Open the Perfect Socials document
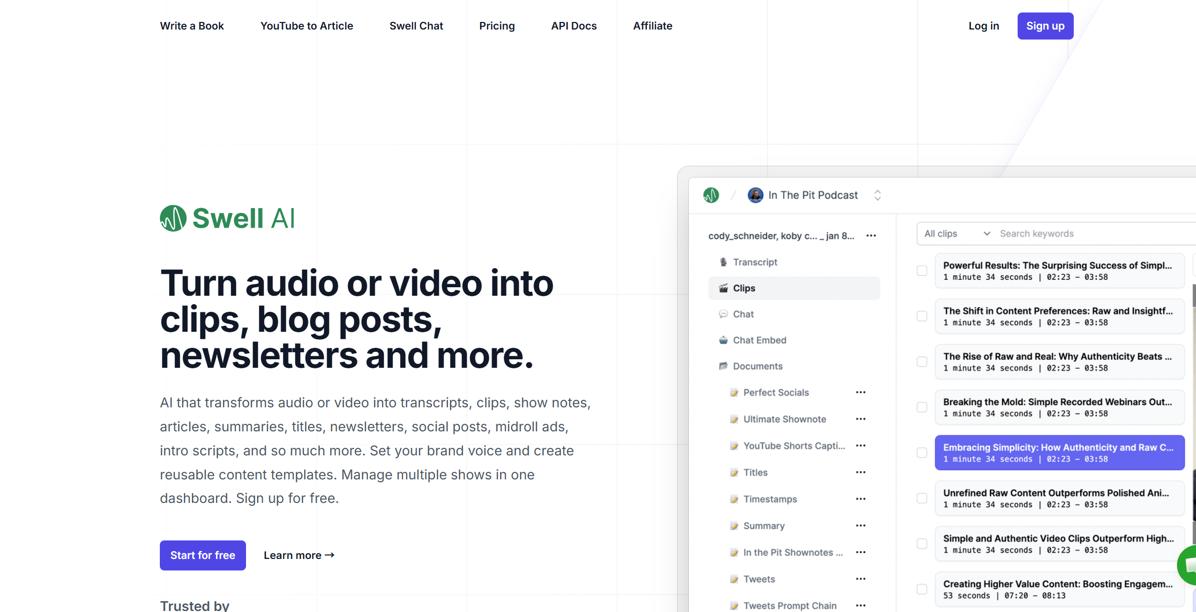The height and width of the screenshot is (612, 1196). (x=776, y=393)
